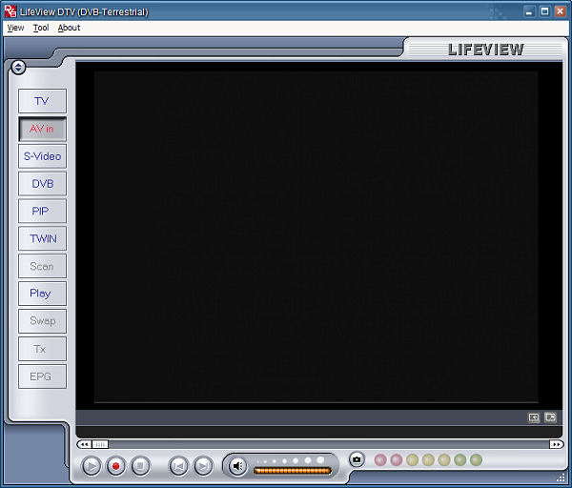Click the DVB source button
Image resolution: width=572 pixels, height=488 pixels.
(x=42, y=183)
